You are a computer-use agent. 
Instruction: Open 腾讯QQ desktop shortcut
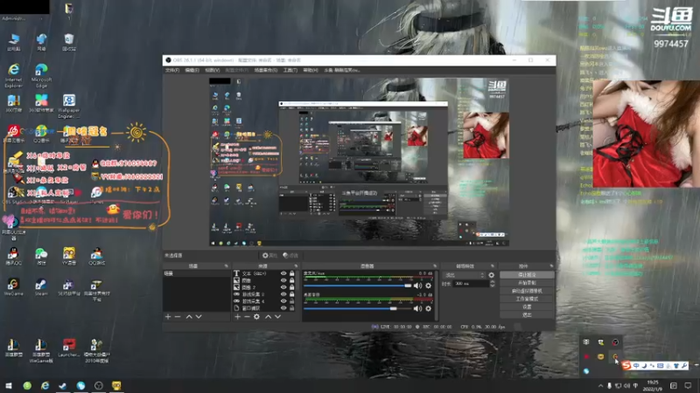point(13,257)
